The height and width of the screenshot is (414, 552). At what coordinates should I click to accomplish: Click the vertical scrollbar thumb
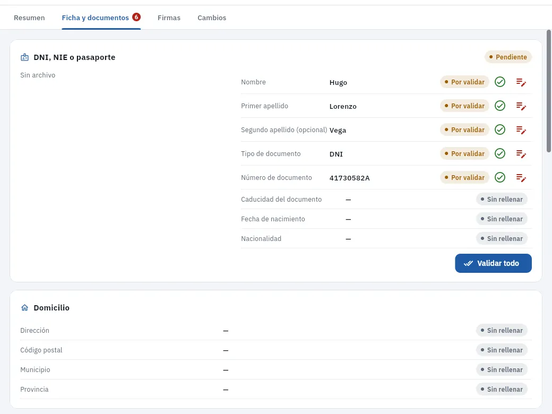point(548,91)
